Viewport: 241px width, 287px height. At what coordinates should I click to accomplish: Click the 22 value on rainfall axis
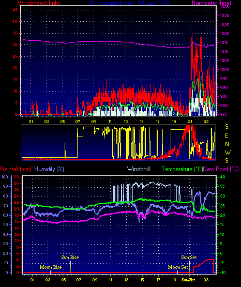tap(17, 202)
